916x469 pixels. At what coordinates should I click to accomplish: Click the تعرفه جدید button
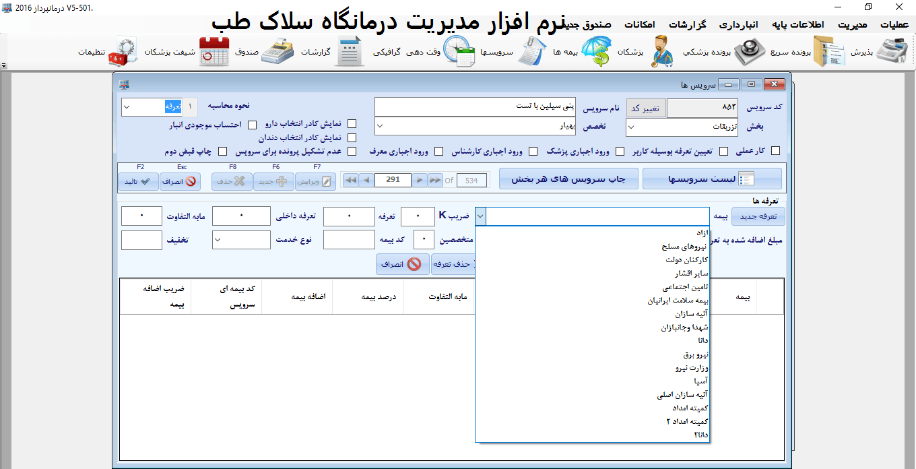pos(758,216)
